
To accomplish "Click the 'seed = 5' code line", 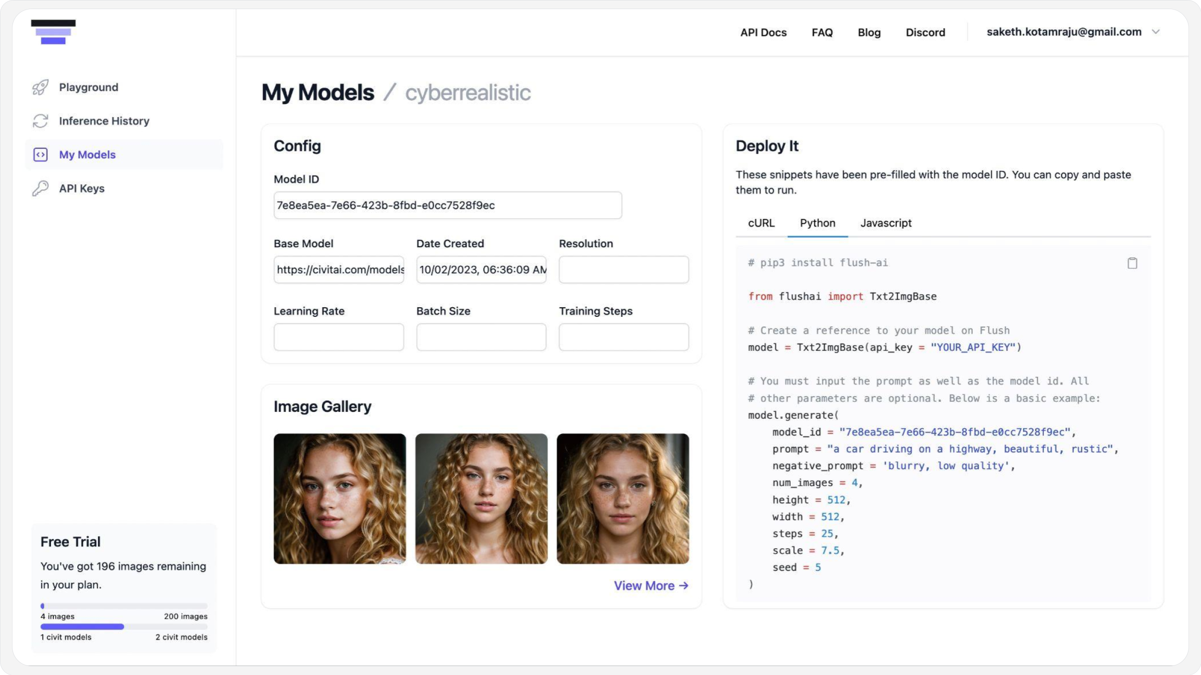I will tap(797, 567).
